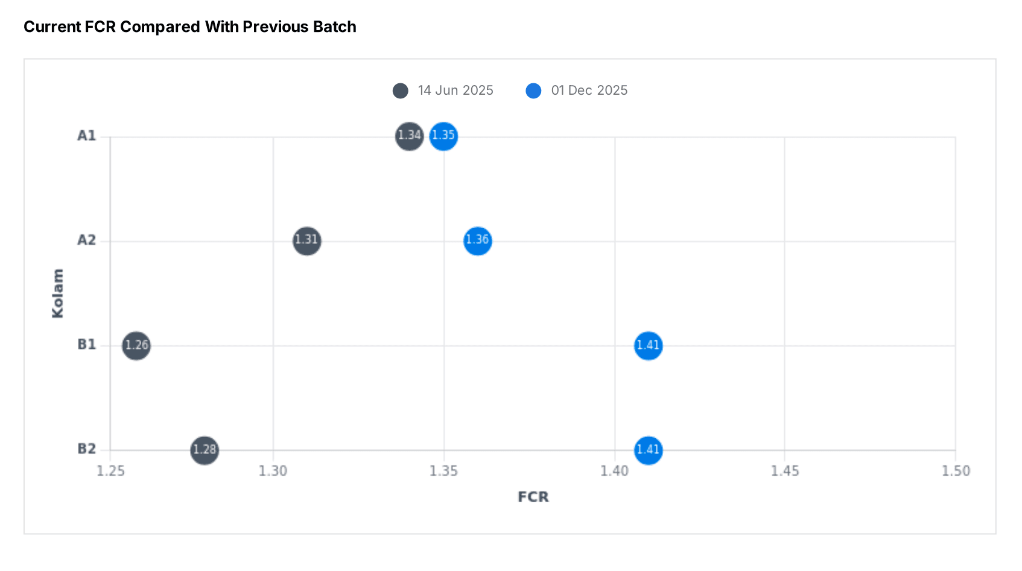Click the blue 1.41 point on row B1
The image size is (1022, 571).
[648, 346]
